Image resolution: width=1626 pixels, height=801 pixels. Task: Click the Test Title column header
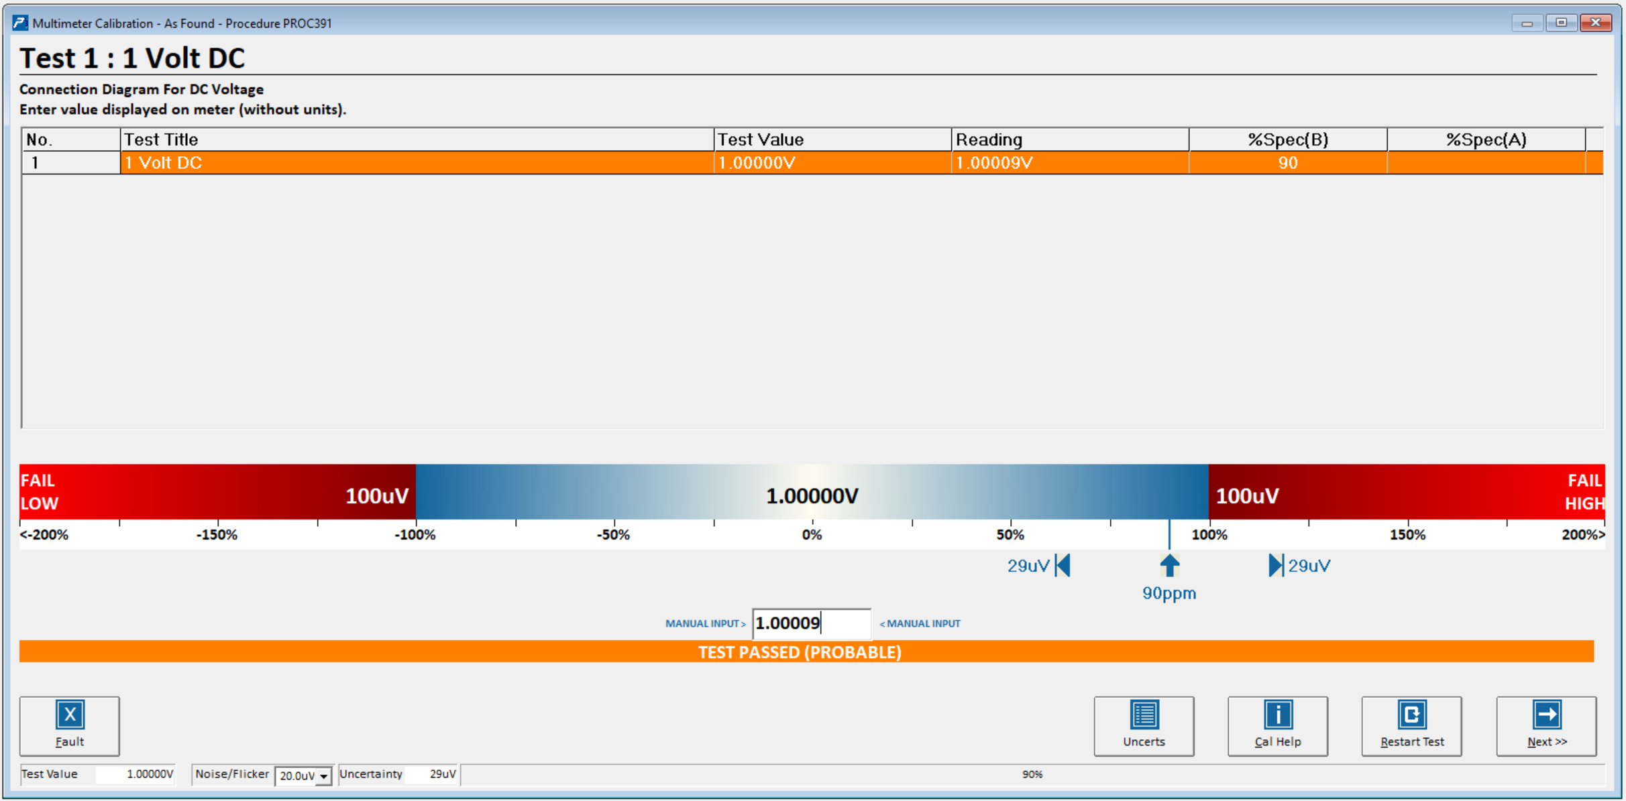[x=416, y=139]
